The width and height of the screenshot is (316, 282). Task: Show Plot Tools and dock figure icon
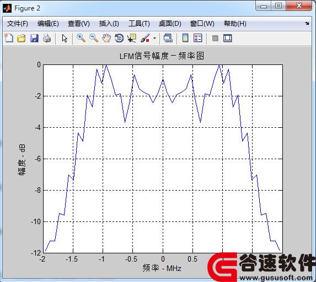pyautogui.click(x=228, y=38)
